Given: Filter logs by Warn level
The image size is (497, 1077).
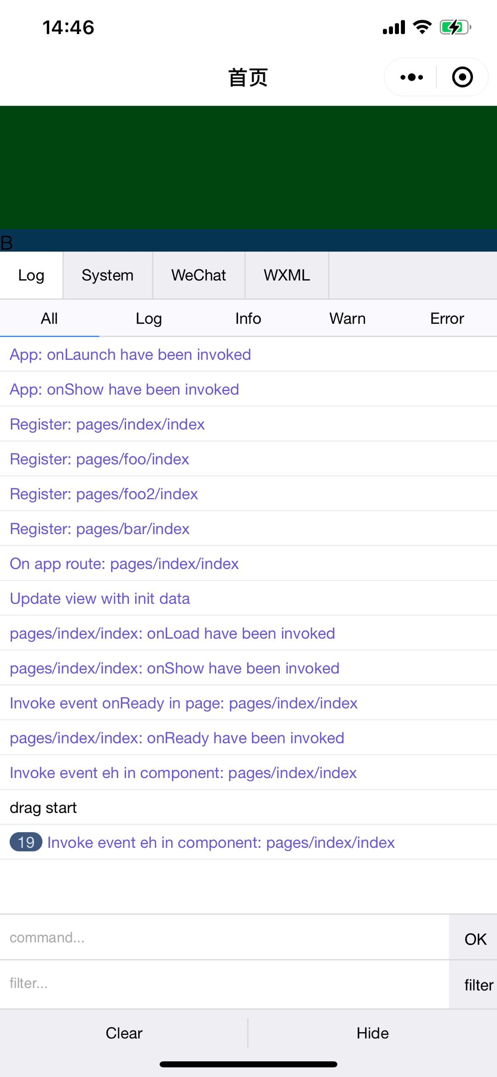Looking at the screenshot, I should coord(347,318).
